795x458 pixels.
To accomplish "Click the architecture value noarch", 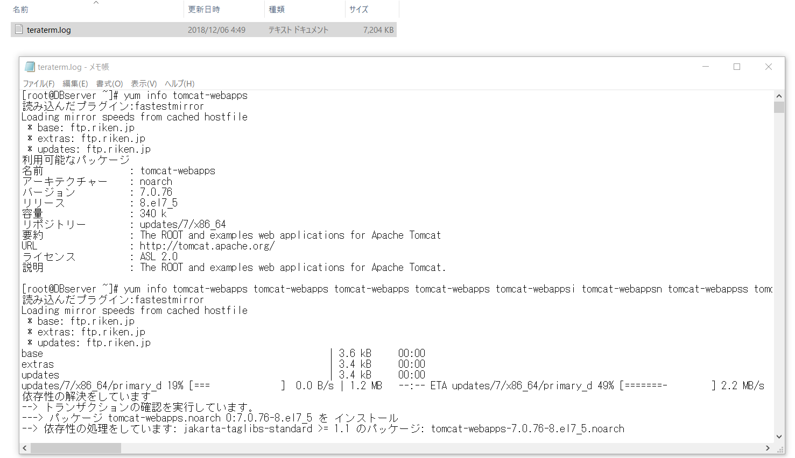I will [156, 181].
